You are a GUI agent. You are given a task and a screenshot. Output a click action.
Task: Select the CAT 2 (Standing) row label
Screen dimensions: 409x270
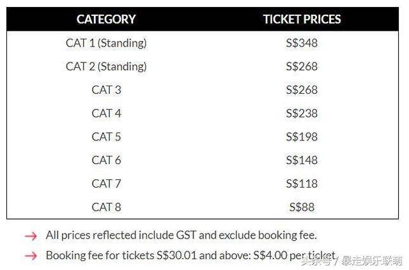tap(106, 66)
